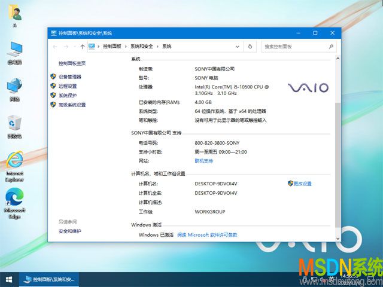Click the window title bar system icon
This screenshot has width=383, height=287.
click(x=54, y=33)
